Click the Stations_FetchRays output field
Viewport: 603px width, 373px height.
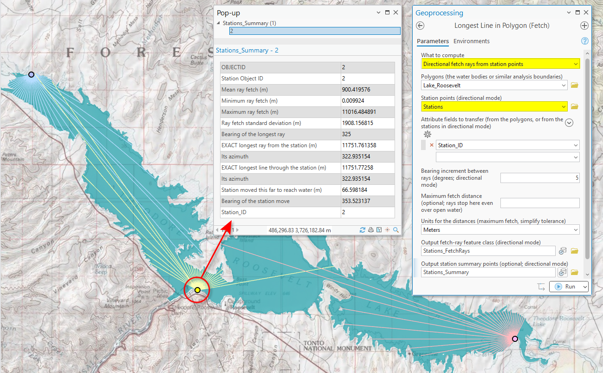488,251
